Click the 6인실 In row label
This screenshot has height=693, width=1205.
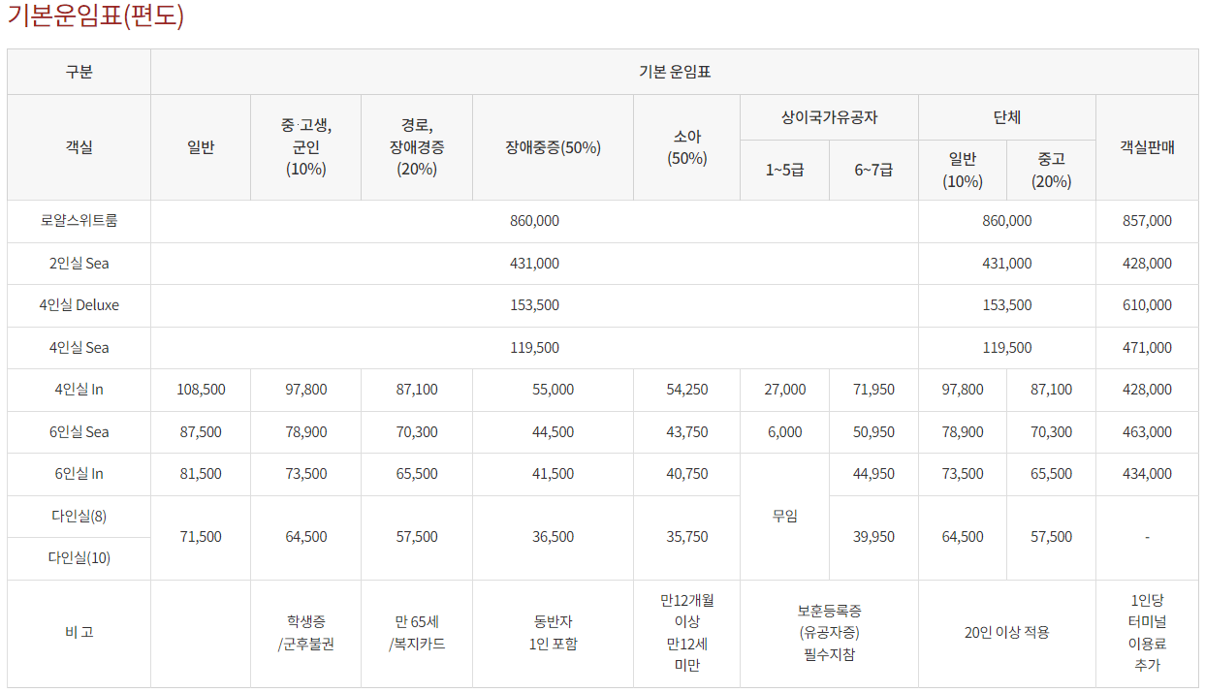coord(79,474)
